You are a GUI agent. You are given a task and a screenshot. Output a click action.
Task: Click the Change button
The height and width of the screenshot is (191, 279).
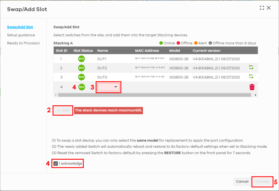coord(262,181)
